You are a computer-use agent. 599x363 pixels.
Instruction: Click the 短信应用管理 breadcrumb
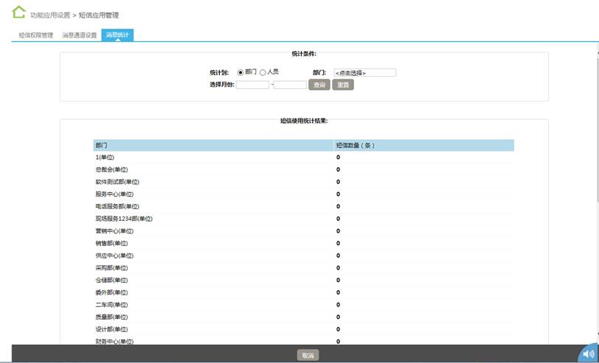(x=98, y=15)
